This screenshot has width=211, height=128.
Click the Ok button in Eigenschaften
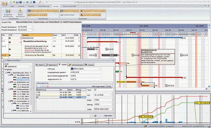[x=96, y=116]
